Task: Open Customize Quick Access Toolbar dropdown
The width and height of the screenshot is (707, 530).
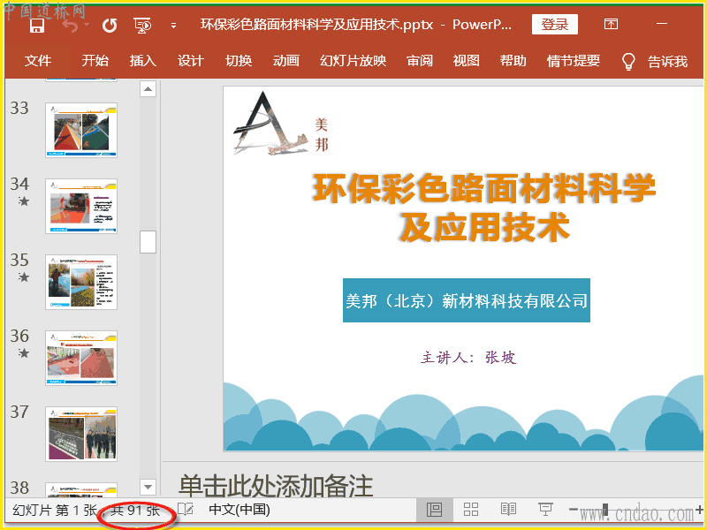Action: (x=173, y=26)
